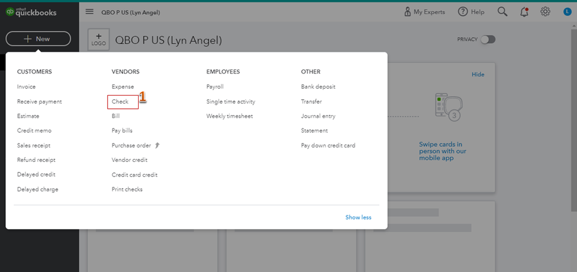The height and width of the screenshot is (272, 577).
Task: Click the VENDORS column heading
Action: (x=125, y=71)
